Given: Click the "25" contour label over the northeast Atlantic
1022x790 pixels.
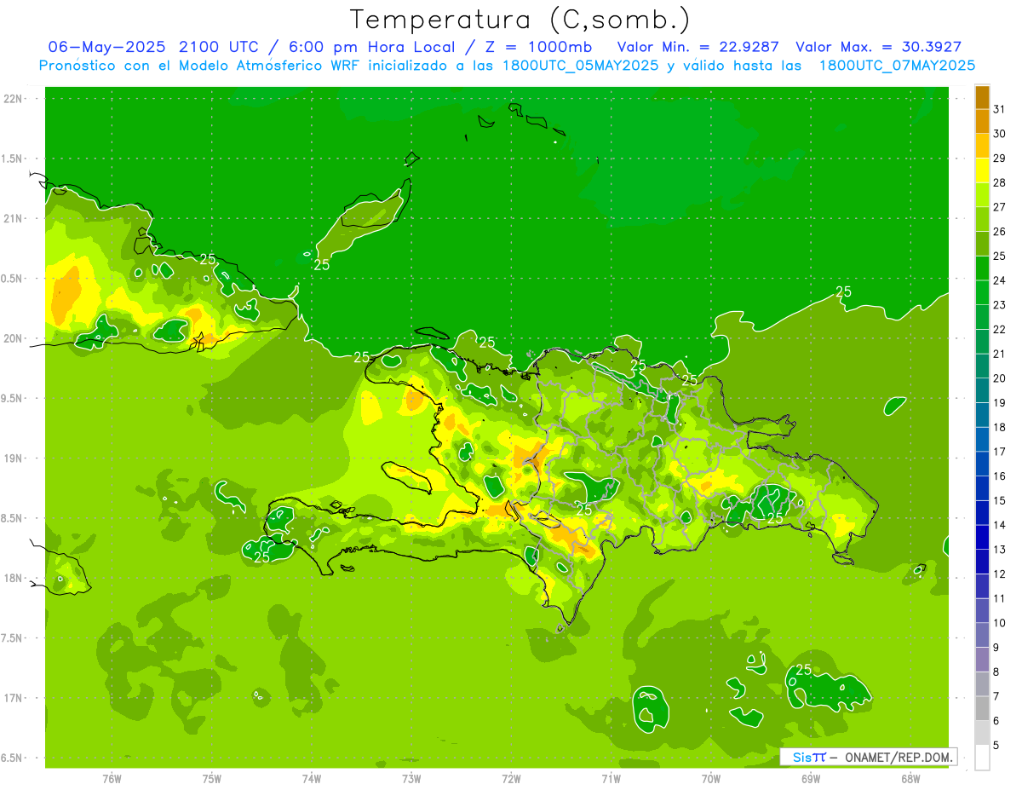Looking at the screenshot, I should point(843,291).
